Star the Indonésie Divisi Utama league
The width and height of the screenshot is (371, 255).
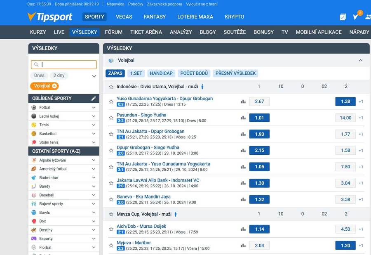pyautogui.click(x=111, y=87)
